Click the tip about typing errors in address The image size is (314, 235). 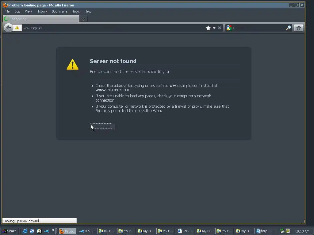(x=156, y=88)
